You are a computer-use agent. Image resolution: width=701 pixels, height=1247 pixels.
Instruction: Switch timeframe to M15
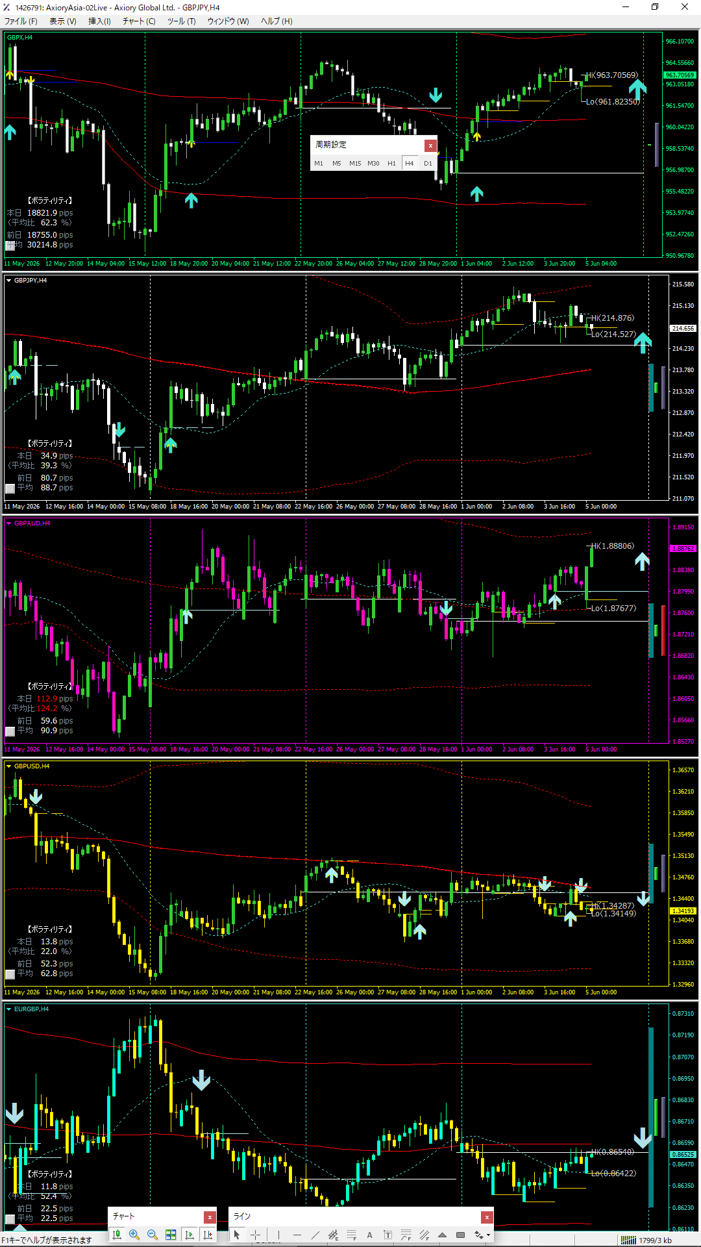tap(355, 163)
